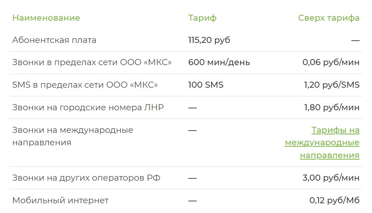372x213 pixels.
Task: Click the "600 мин/день" value
Action: (219, 62)
